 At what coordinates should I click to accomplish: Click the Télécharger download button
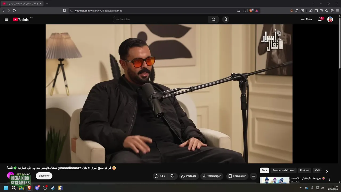tap(212, 176)
